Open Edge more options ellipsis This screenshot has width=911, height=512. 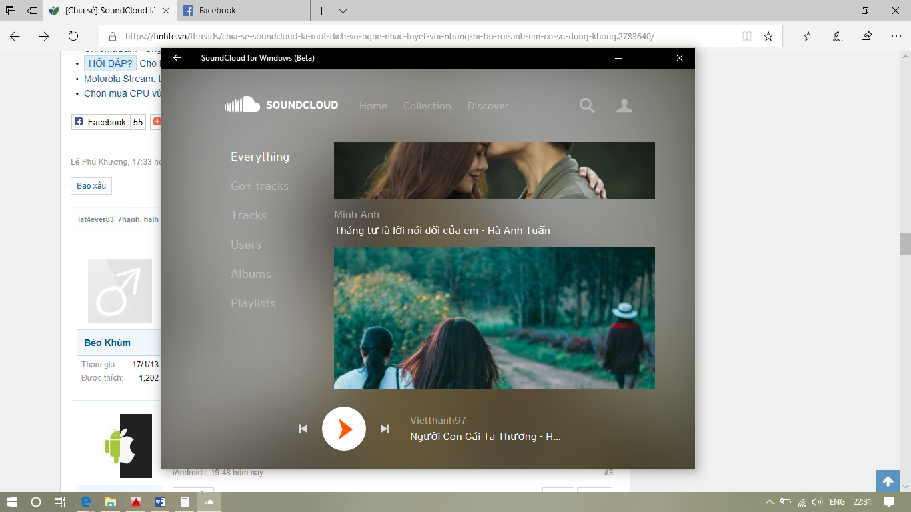tap(895, 36)
